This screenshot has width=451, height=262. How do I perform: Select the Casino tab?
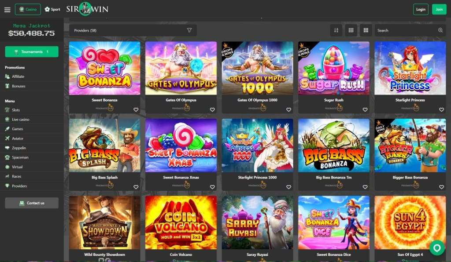tap(28, 9)
